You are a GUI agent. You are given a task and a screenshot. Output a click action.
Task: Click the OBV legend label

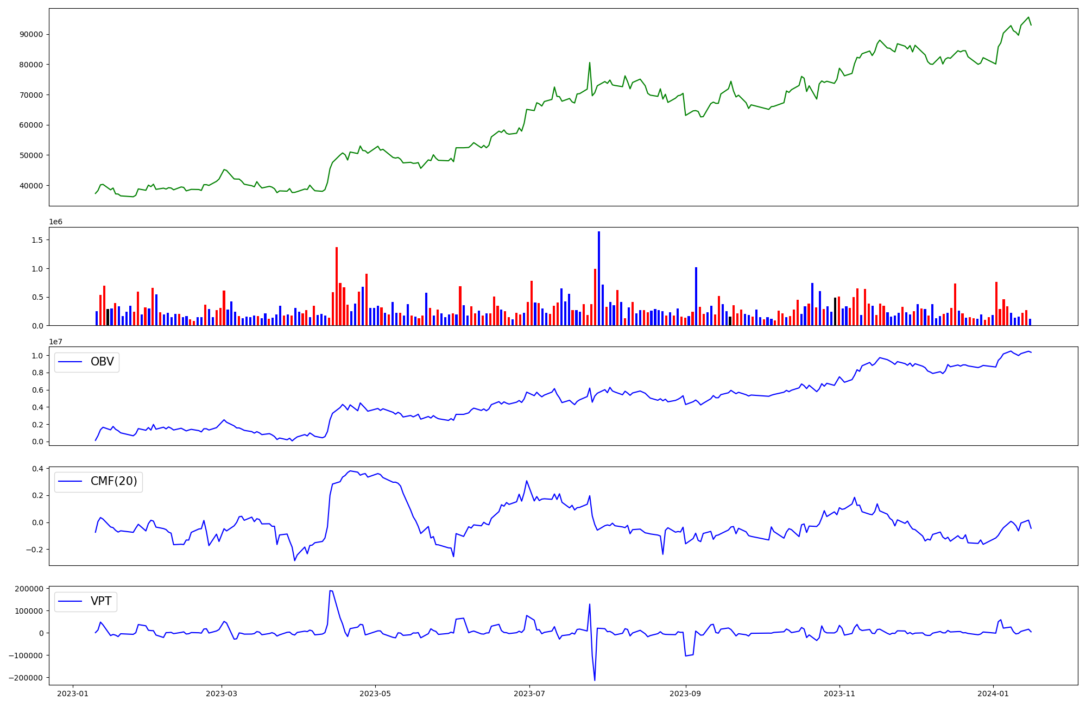coord(102,362)
